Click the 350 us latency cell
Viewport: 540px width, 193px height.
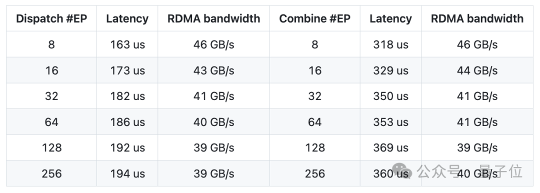pos(390,96)
